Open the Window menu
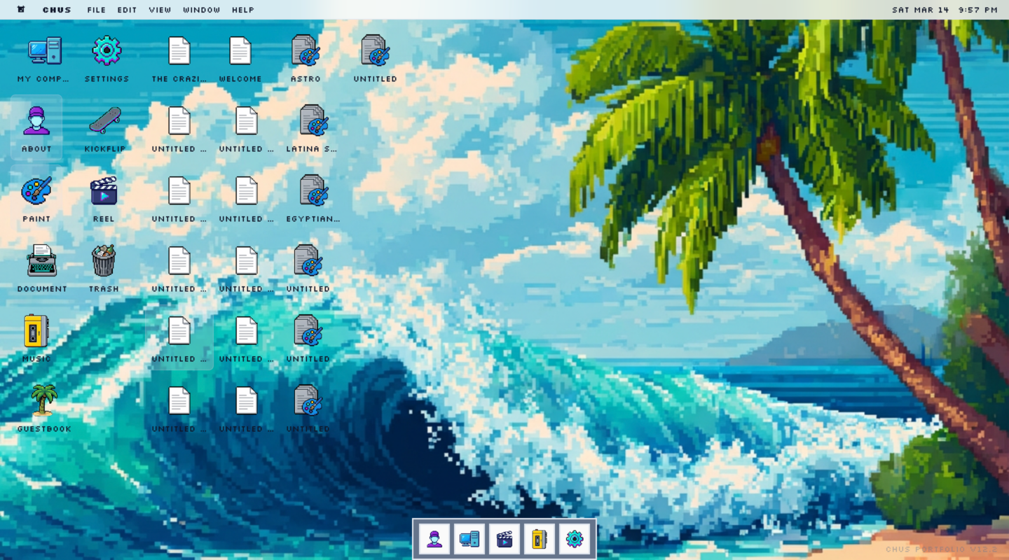Viewport: 1009px width, 560px height. click(201, 10)
